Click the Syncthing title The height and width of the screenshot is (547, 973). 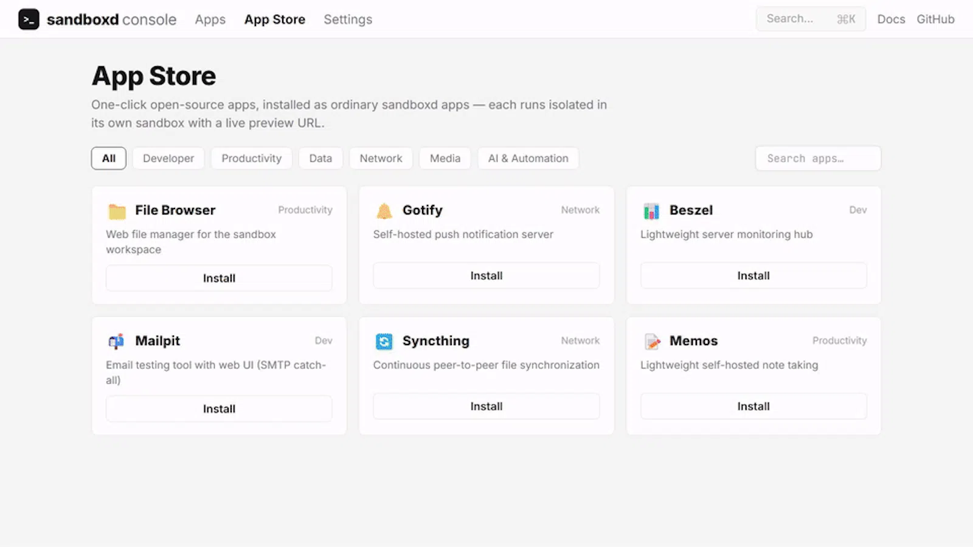[x=436, y=341]
